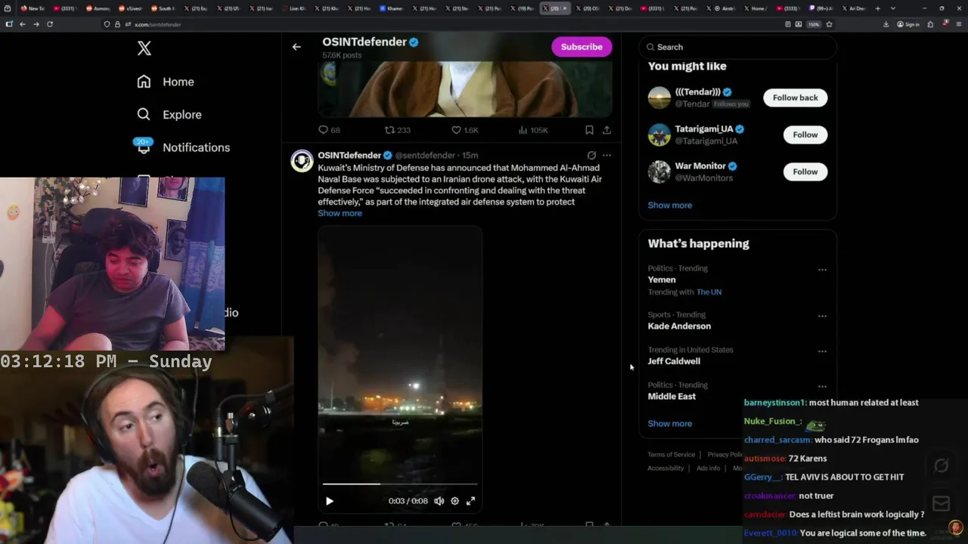Open the list all tabs dropdown

(892, 8)
